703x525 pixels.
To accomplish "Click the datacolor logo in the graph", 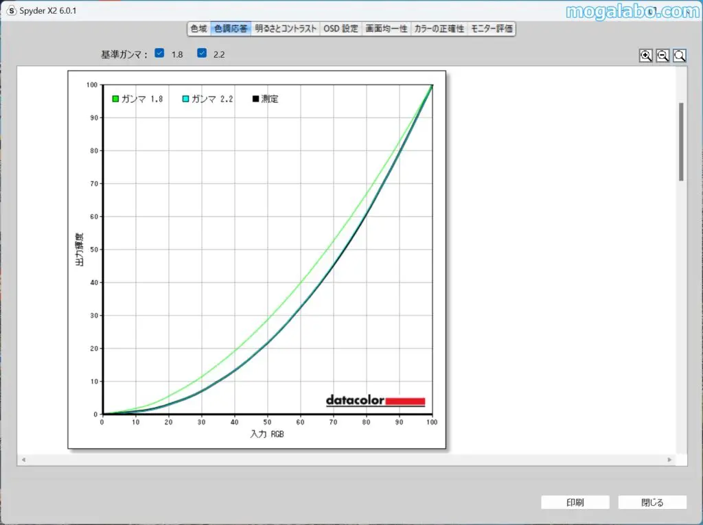I will click(376, 401).
